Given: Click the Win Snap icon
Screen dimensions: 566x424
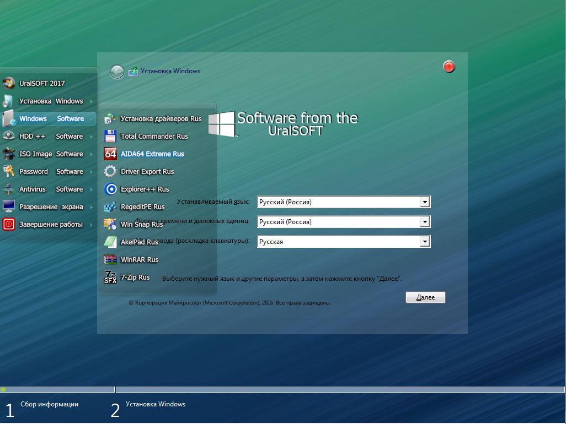Looking at the screenshot, I should point(110,224).
